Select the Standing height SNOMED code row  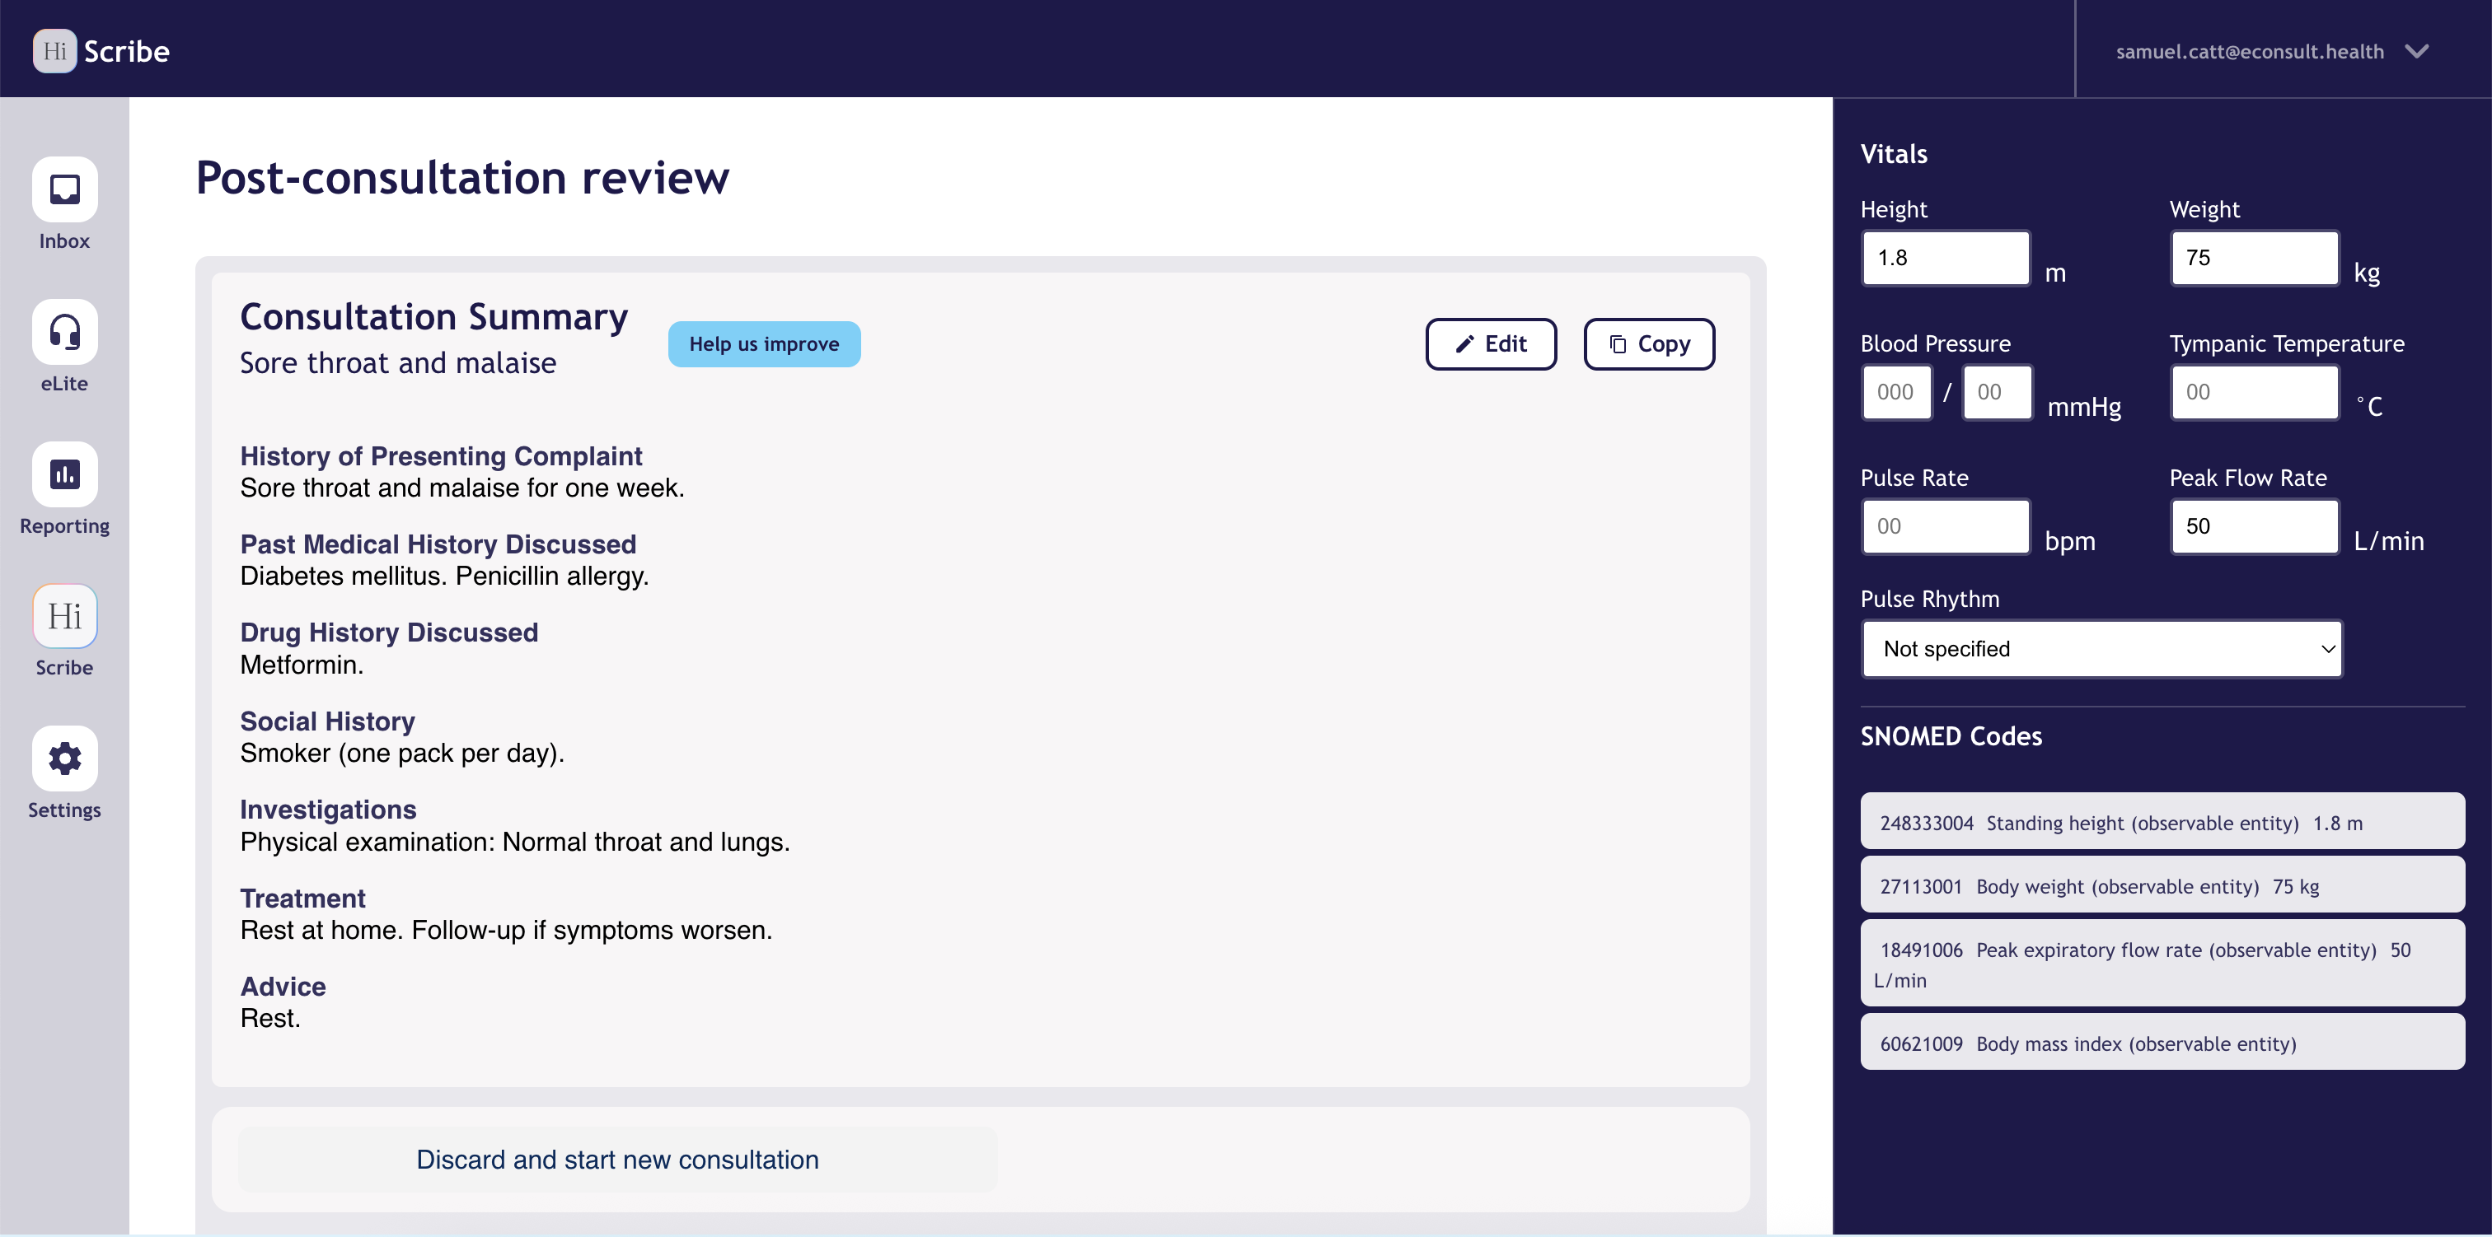pyautogui.click(x=2162, y=822)
